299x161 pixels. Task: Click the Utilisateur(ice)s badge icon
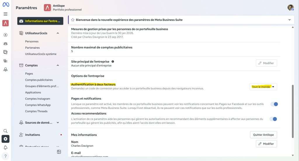tap(21, 33)
